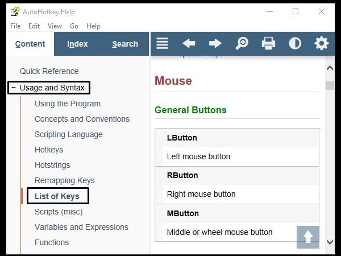
Task: Minimize the AutoHotkey Help window
Action: tap(270, 11)
